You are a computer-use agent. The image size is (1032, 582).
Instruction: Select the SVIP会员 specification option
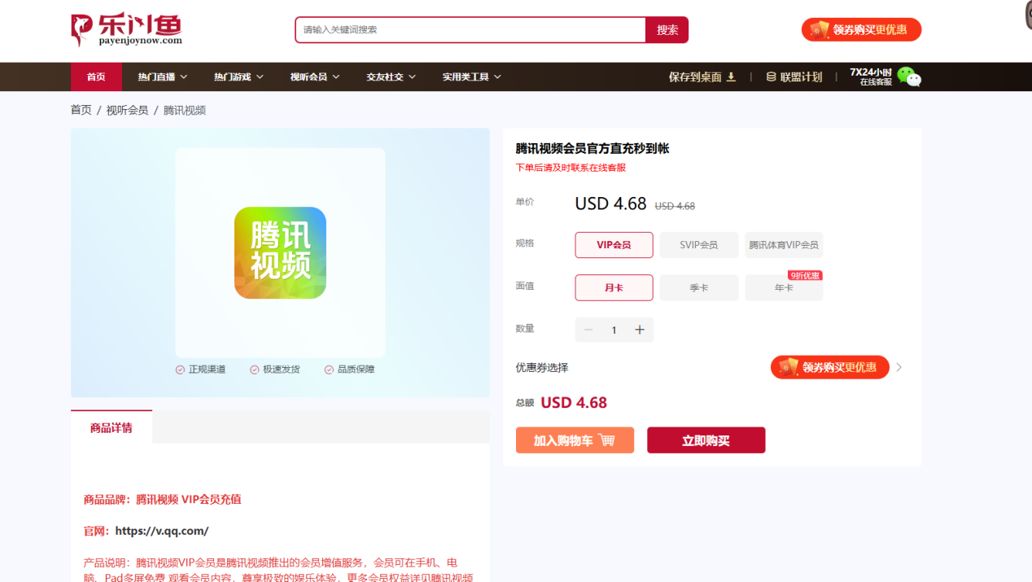(698, 245)
